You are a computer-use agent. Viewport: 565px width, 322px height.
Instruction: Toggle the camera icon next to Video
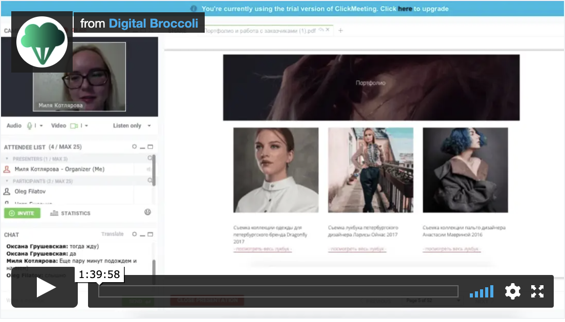click(x=74, y=126)
